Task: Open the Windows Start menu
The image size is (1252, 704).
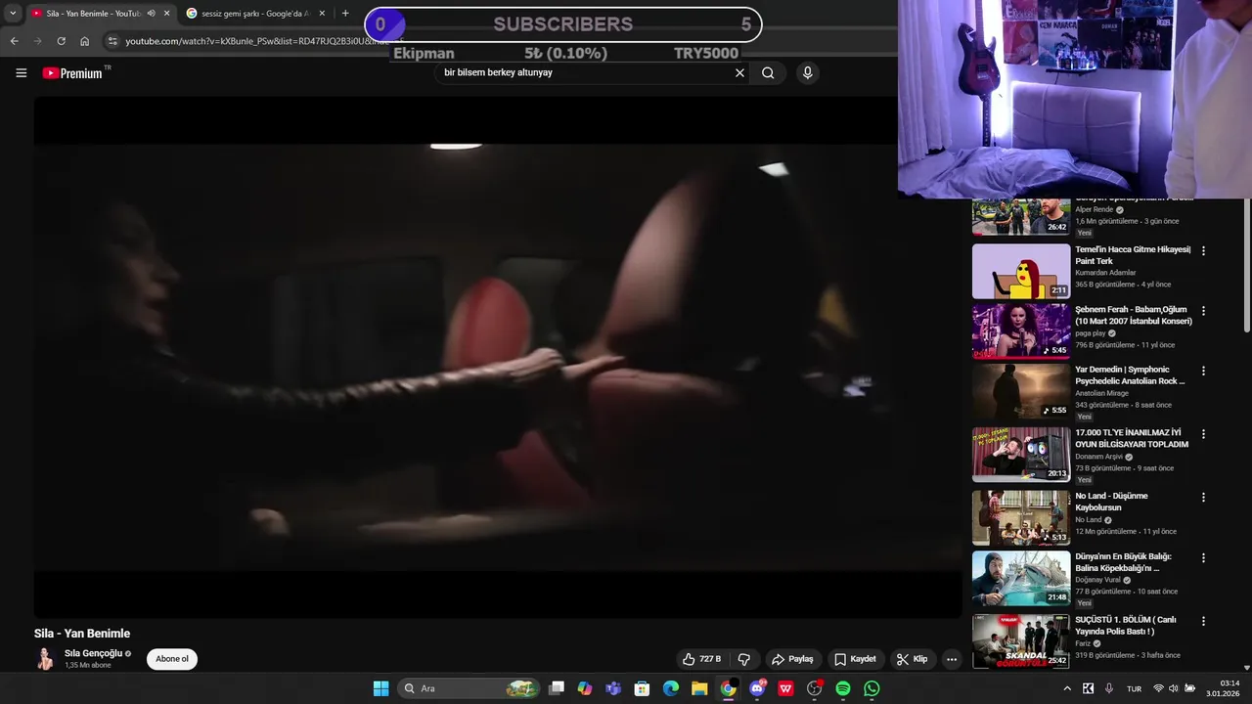Action: pyautogui.click(x=380, y=688)
